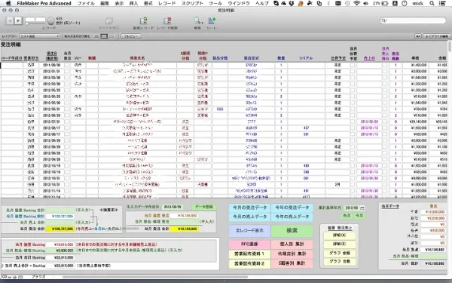Screen dimensions: 452x283
Task: Click the すべてを表示 (Show All) toolbar icon
Action: tap(108, 21)
